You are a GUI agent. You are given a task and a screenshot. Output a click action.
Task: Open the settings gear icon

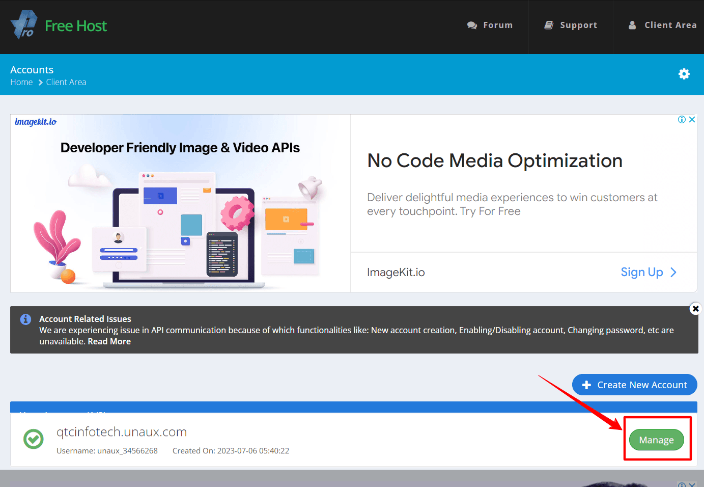click(684, 74)
